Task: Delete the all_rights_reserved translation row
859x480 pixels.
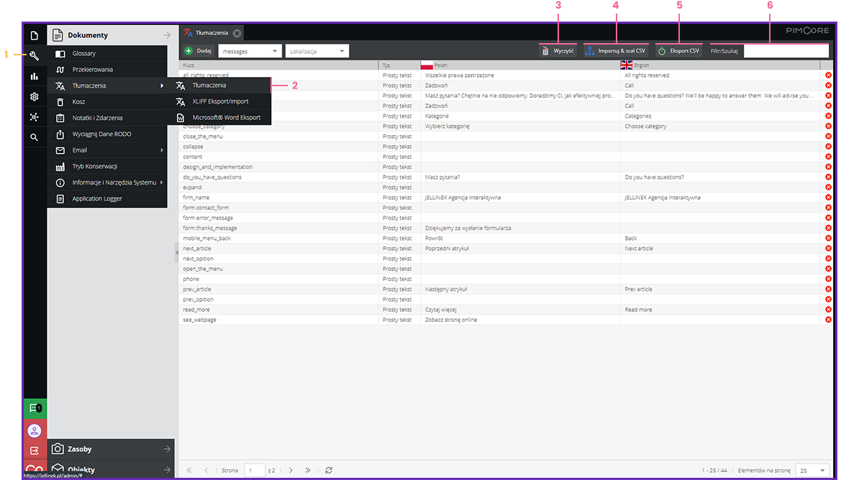Action: click(x=828, y=75)
